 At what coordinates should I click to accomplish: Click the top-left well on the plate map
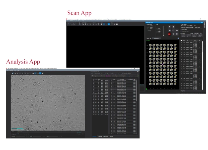coord(150,45)
